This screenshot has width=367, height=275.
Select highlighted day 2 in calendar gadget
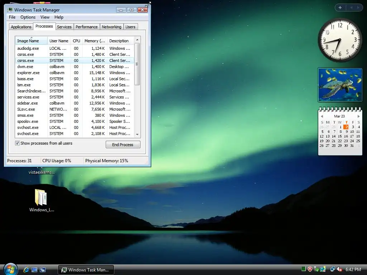pyautogui.click(x=346, y=127)
